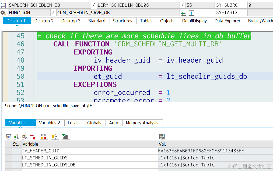
Task: Switch to the Auto tab
Action: [x=114, y=123]
